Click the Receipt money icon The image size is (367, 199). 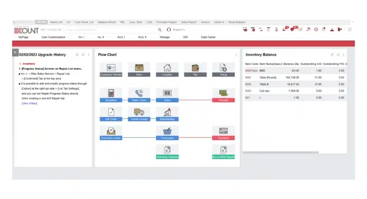223,93
